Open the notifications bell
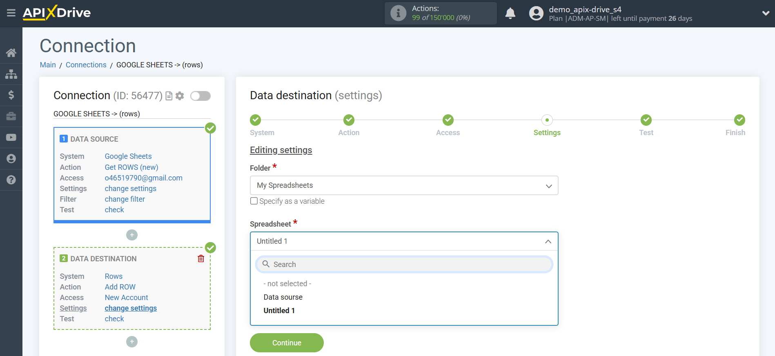The width and height of the screenshot is (775, 356). (x=510, y=13)
